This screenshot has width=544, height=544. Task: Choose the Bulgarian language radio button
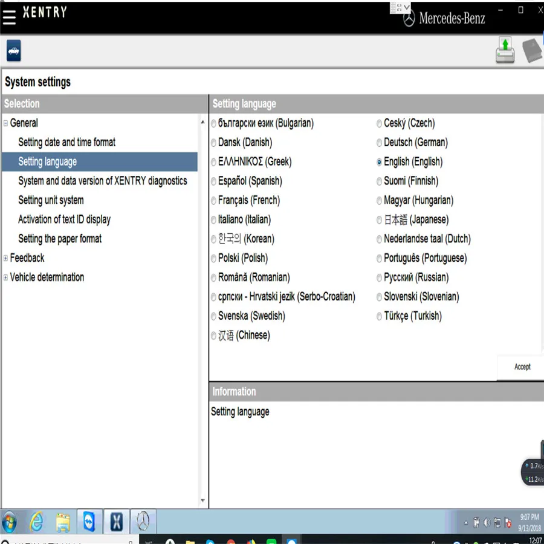pos(214,123)
